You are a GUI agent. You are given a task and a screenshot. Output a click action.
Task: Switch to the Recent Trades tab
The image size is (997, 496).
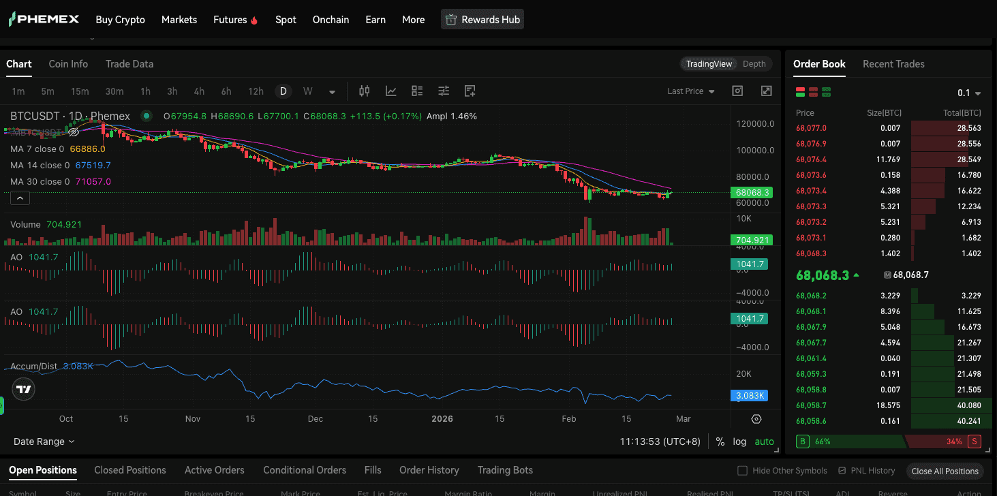[893, 64]
